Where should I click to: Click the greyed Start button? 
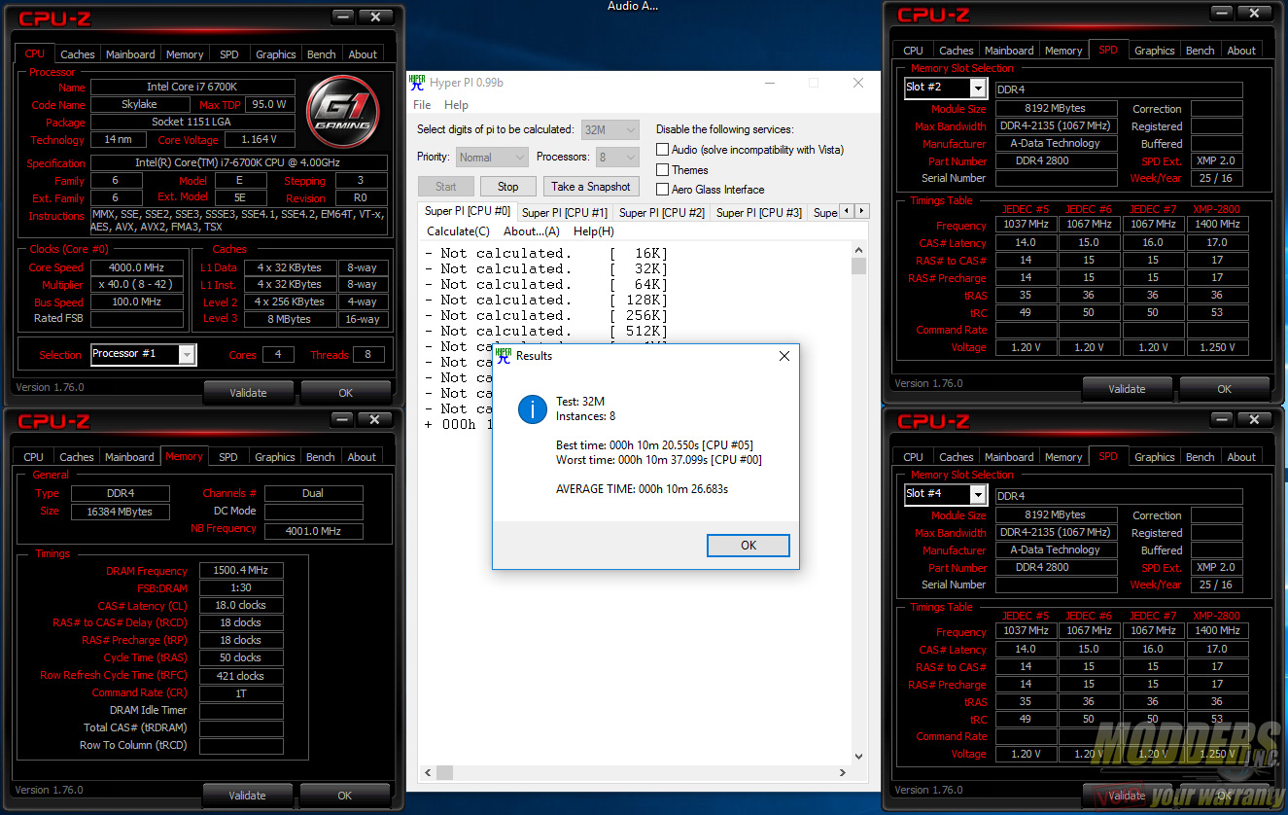(x=446, y=187)
